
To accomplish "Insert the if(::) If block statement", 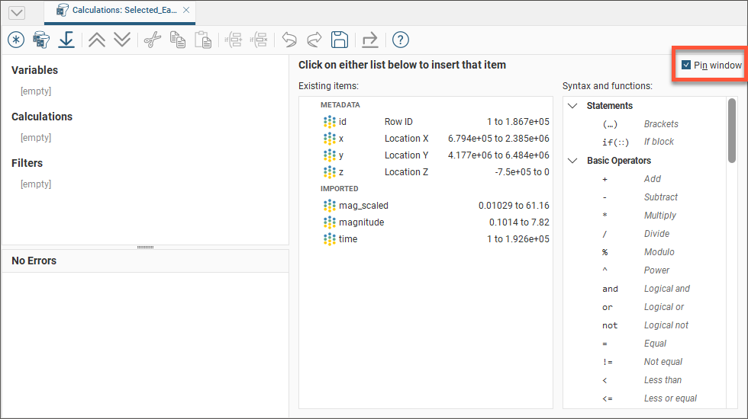I will coord(617,142).
